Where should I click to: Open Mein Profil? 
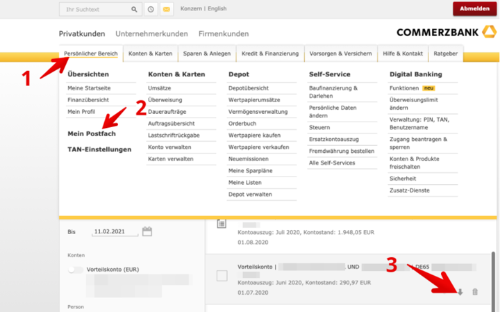point(81,112)
